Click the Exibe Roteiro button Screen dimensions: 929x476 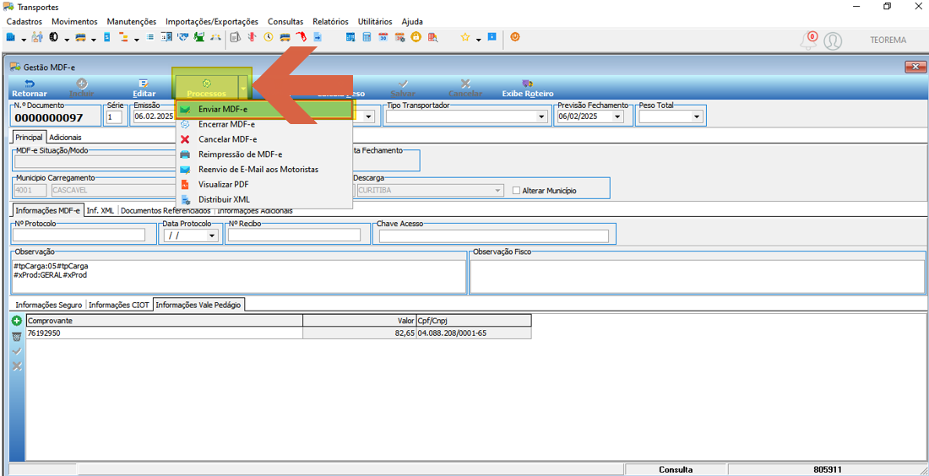[527, 89]
